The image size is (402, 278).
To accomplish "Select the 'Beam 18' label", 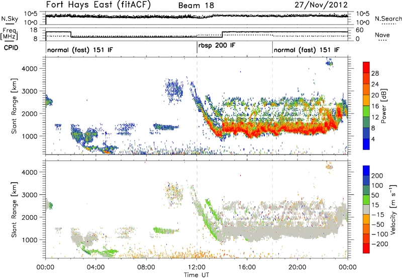I will click(196, 6).
